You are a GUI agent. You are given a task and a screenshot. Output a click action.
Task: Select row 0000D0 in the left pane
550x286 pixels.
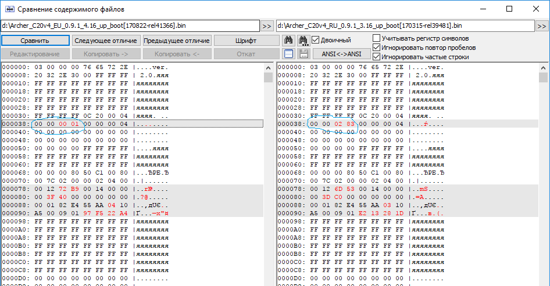(x=132, y=278)
